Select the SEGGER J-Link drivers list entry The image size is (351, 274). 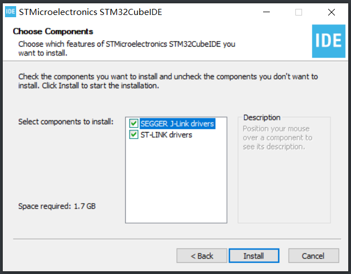(x=177, y=124)
